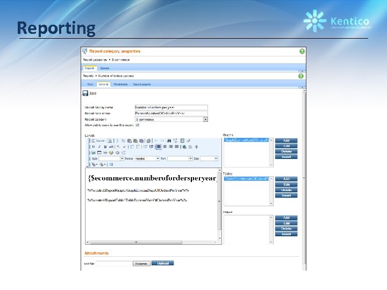The width and height of the screenshot is (387, 290).
Task: Click the Copy icon in editor toolbar
Action: [x=124, y=141]
